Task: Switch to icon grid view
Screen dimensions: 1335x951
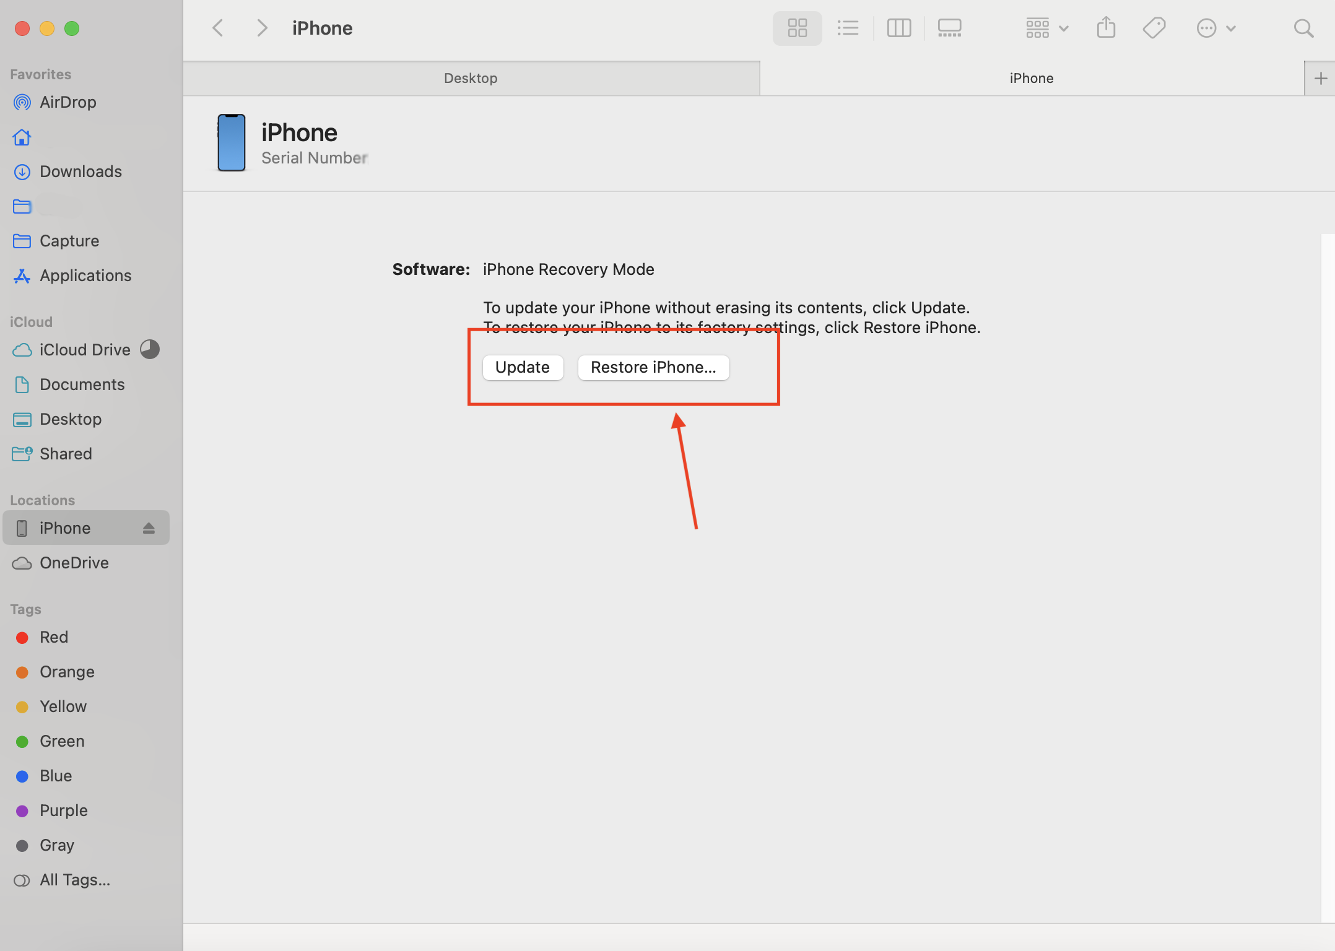Action: (x=797, y=28)
